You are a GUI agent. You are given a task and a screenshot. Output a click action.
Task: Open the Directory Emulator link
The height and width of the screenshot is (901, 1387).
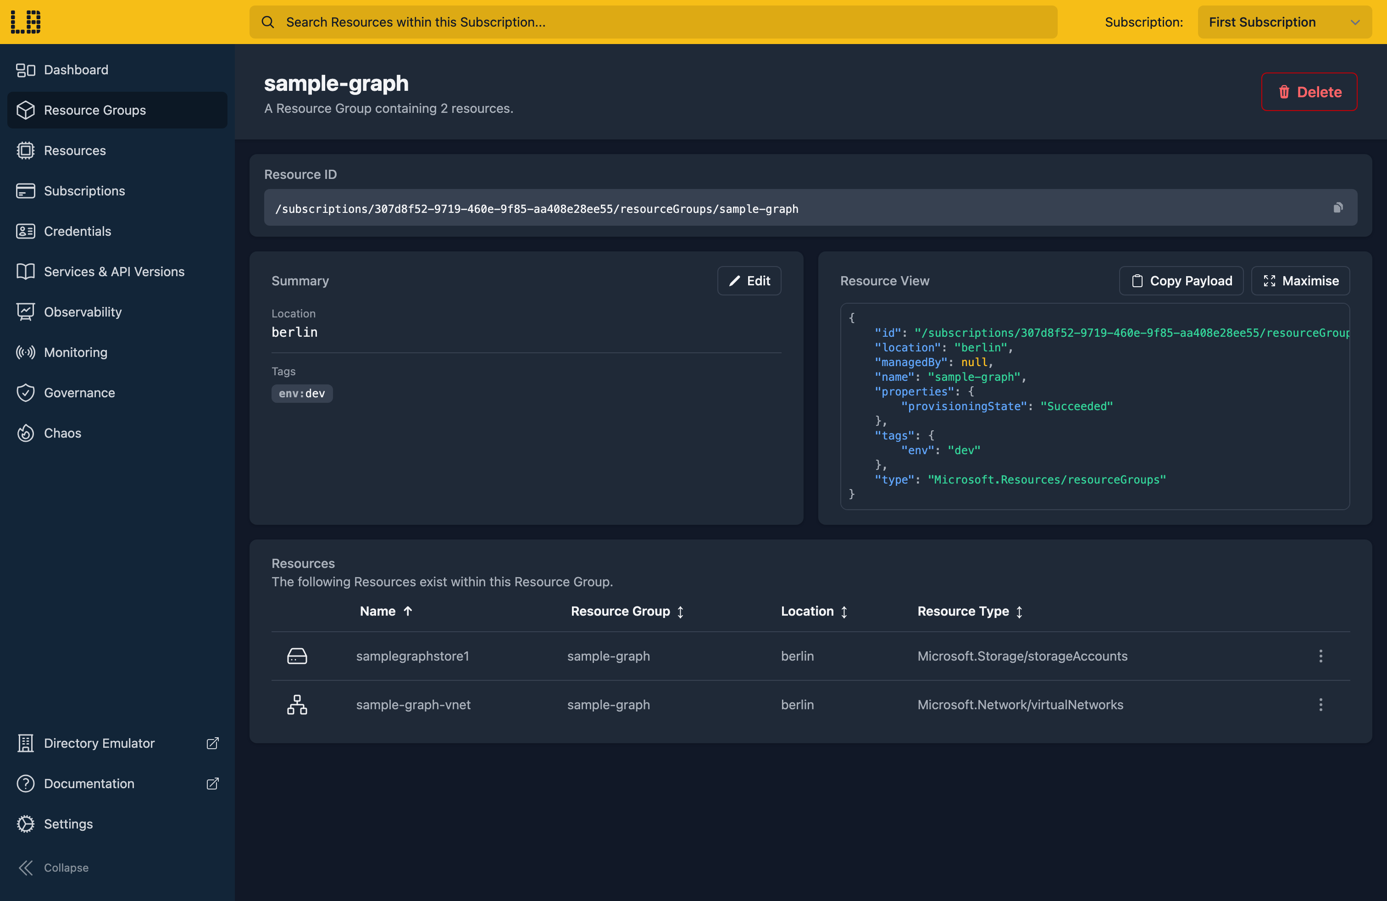pos(117,743)
